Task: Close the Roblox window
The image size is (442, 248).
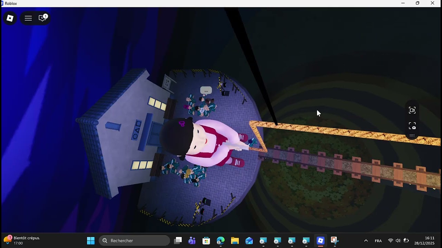Action: point(432,3)
